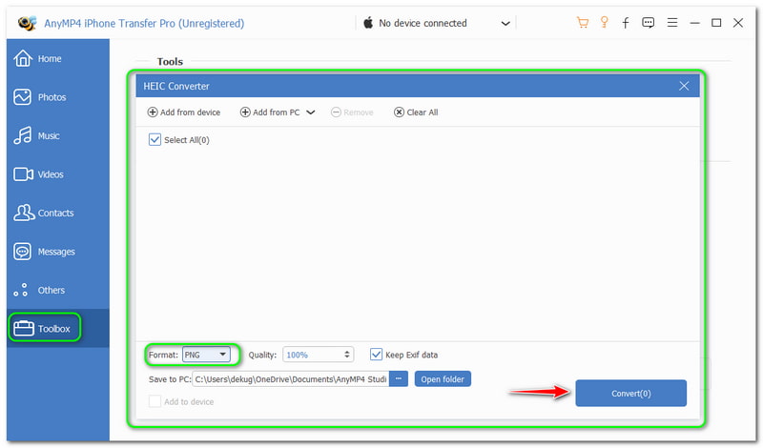Viewport: 763px width, 448px height.
Task: Open the shopping cart purchase icon
Action: [x=582, y=22]
